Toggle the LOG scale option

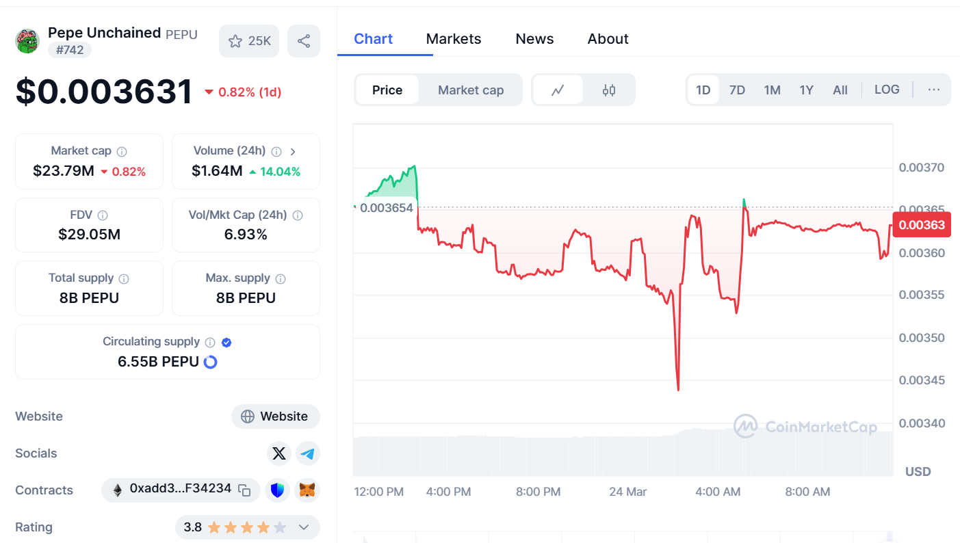[x=887, y=90]
